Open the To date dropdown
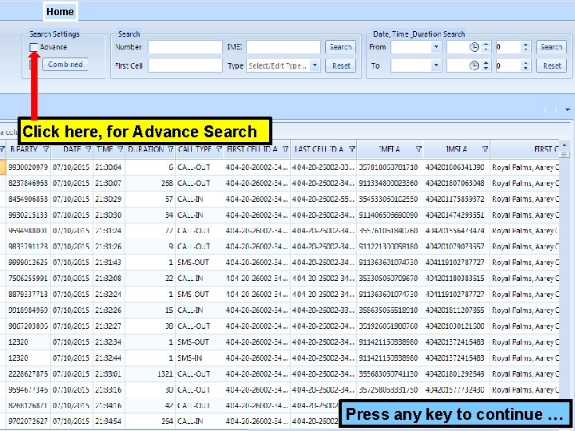 pyautogui.click(x=436, y=65)
